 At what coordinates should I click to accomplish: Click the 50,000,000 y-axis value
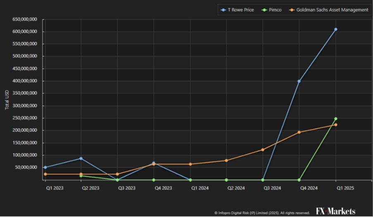coord(26,167)
